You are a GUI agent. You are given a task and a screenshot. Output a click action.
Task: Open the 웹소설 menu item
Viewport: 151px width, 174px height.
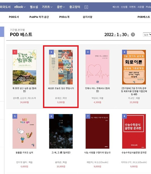[x=34, y=7]
